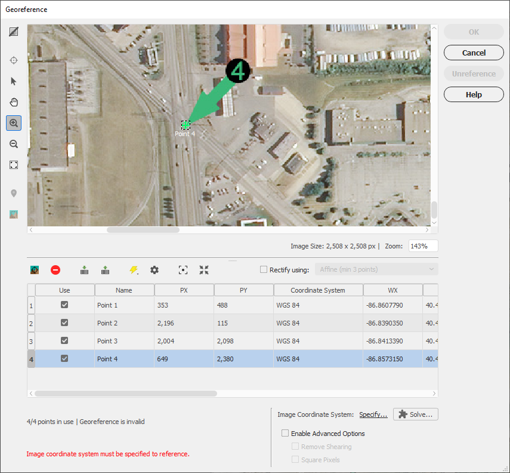Click the export points table icon
Viewport: 510px width, 473px height.
[105, 270]
